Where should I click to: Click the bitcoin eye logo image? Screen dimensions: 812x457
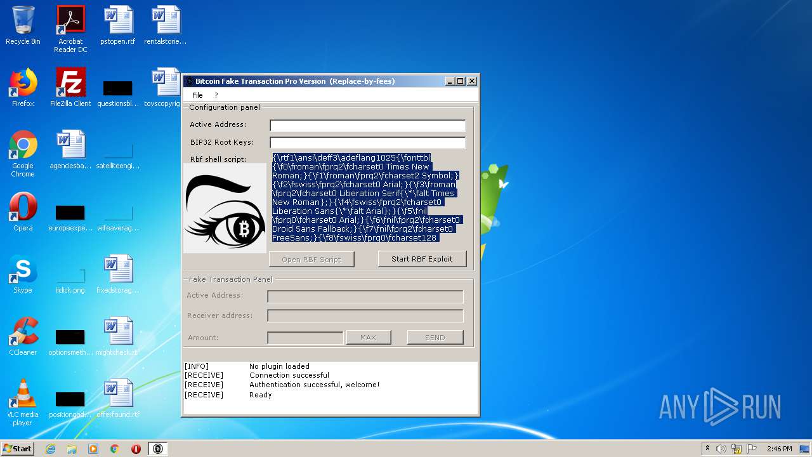(225, 208)
